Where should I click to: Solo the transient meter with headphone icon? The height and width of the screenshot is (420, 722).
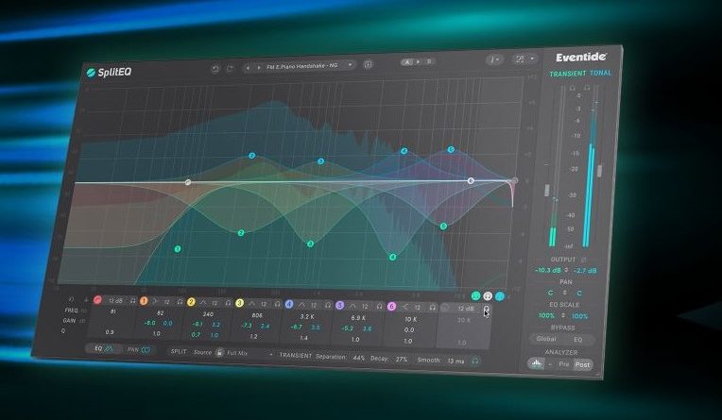(x=573, y=88)
